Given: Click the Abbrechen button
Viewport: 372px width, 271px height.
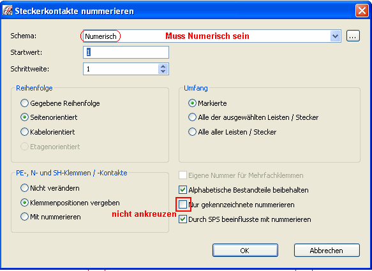Looking at the screenshot, I should coord(327,251).
